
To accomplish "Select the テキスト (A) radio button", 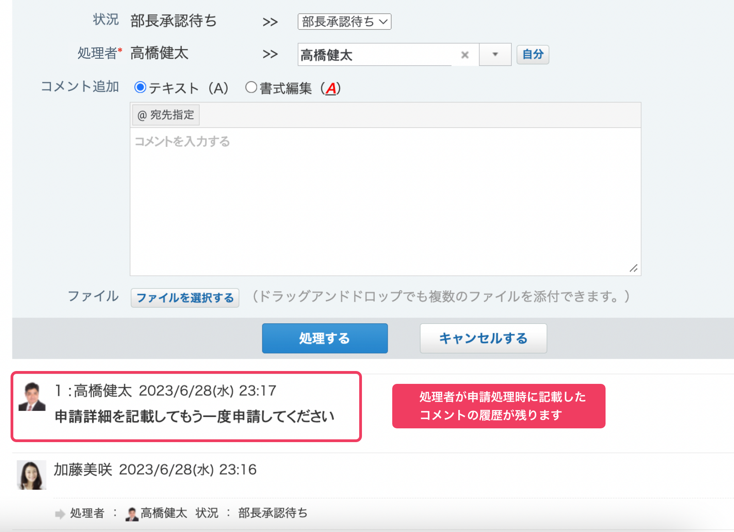I will click(x=140, y=87).
